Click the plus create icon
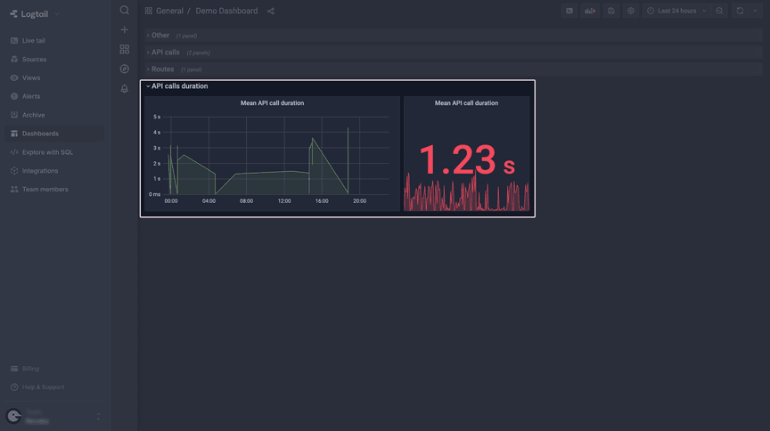770x431 pixels. (x=124, y=30)
